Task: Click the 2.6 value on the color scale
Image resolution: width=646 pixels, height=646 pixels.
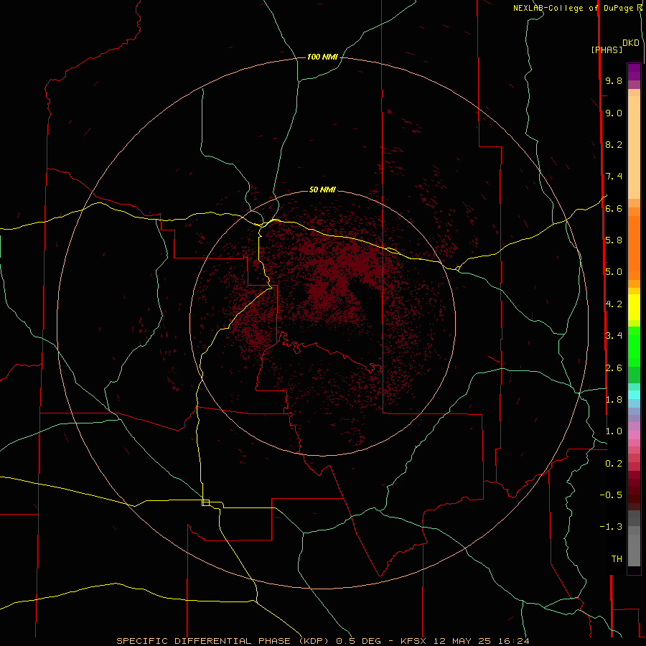Action: click(614, 368)
